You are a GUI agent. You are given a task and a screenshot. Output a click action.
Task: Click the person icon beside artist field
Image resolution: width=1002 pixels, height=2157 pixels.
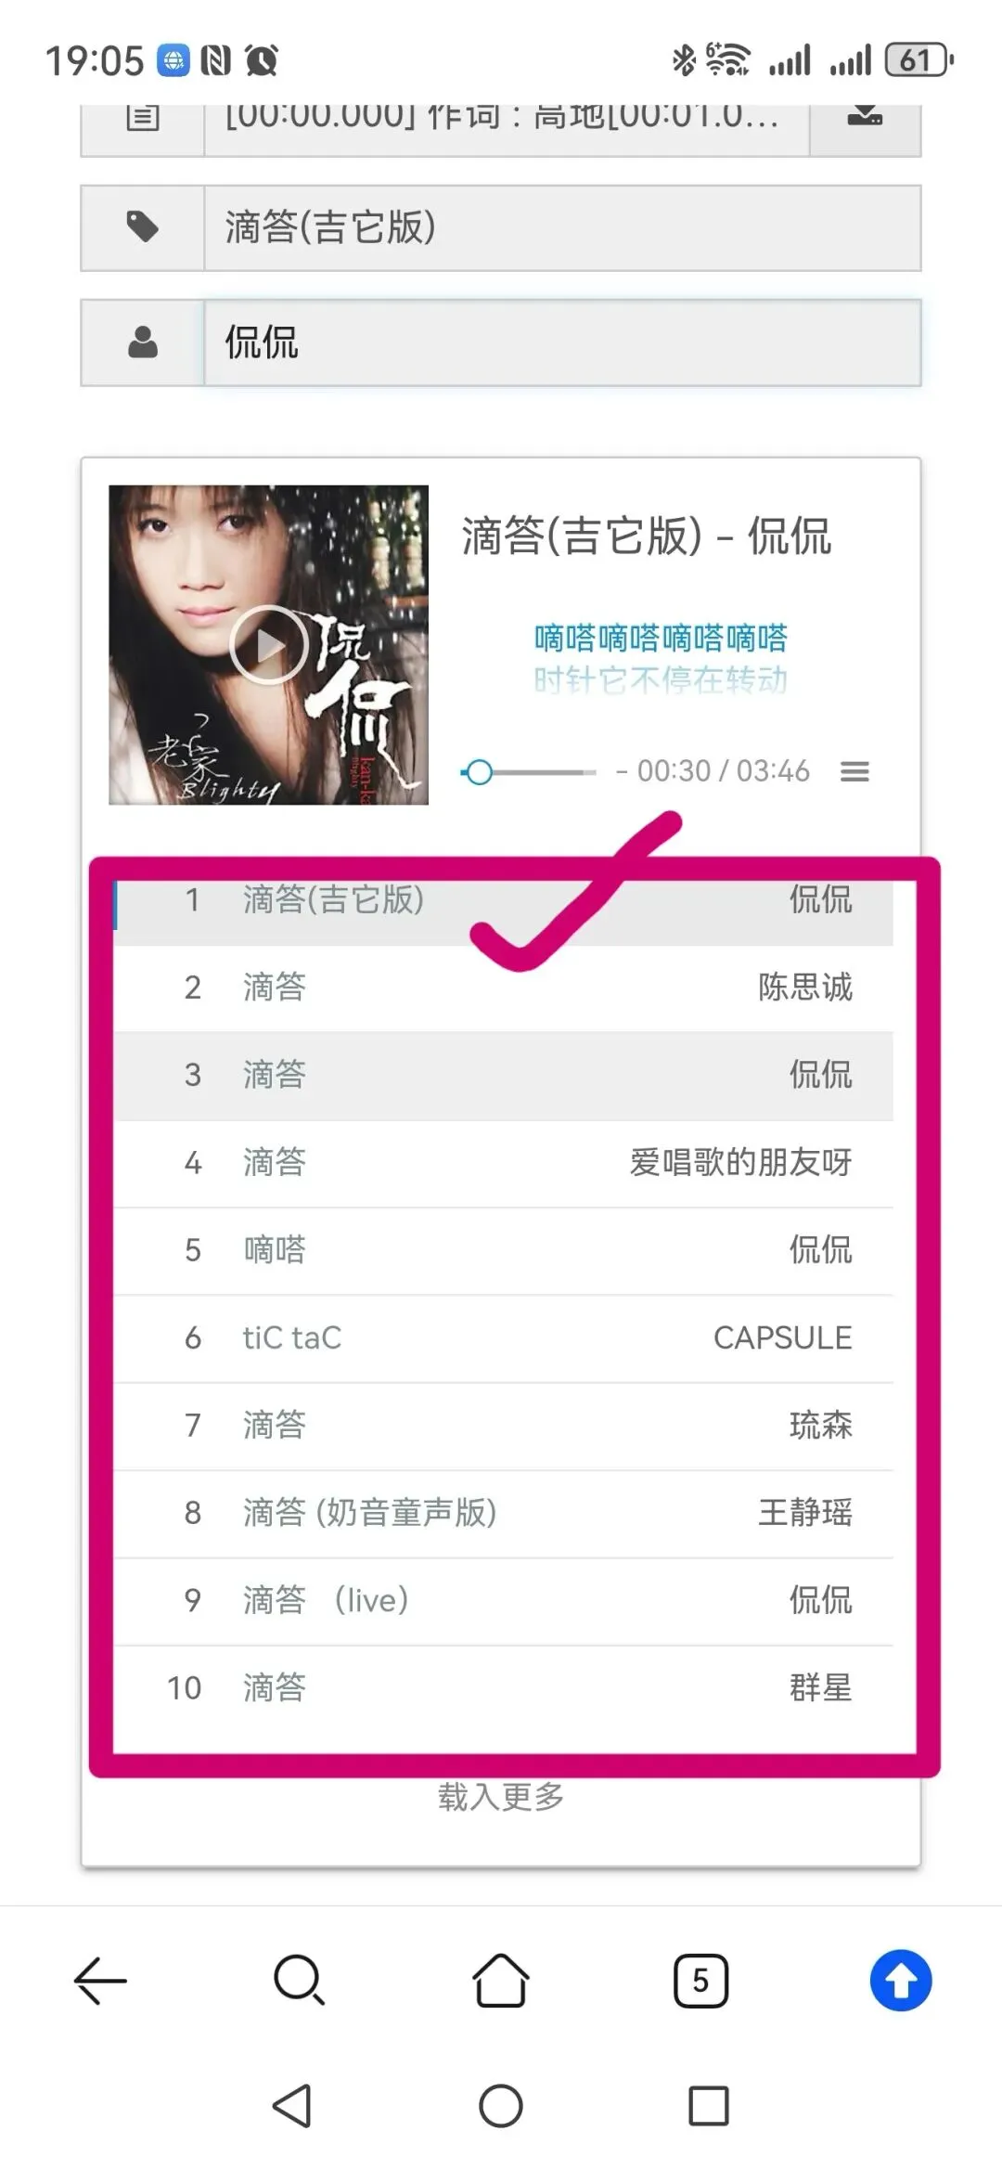[143, 342]
